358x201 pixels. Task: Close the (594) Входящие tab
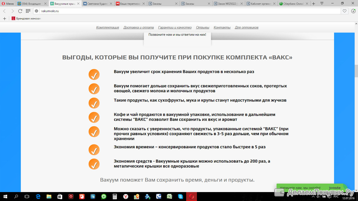pyautogui.click(x=45, y=4)
